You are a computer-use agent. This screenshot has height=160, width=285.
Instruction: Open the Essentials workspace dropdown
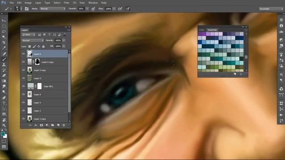point(271,9)
